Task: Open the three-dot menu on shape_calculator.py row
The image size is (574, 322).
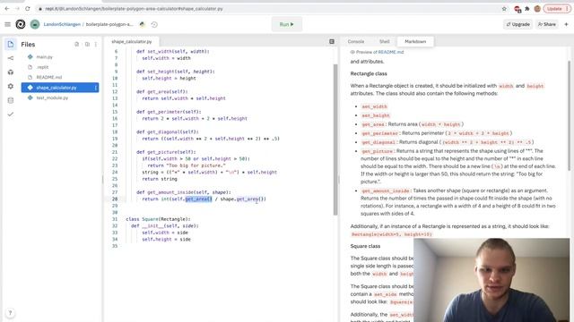Action: point(96,88)
